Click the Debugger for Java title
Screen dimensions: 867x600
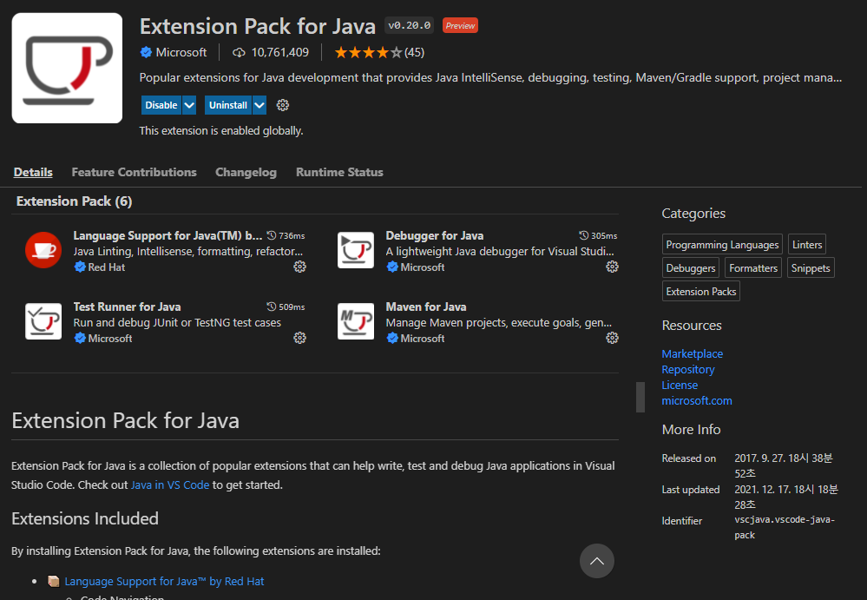pos(435,235)
